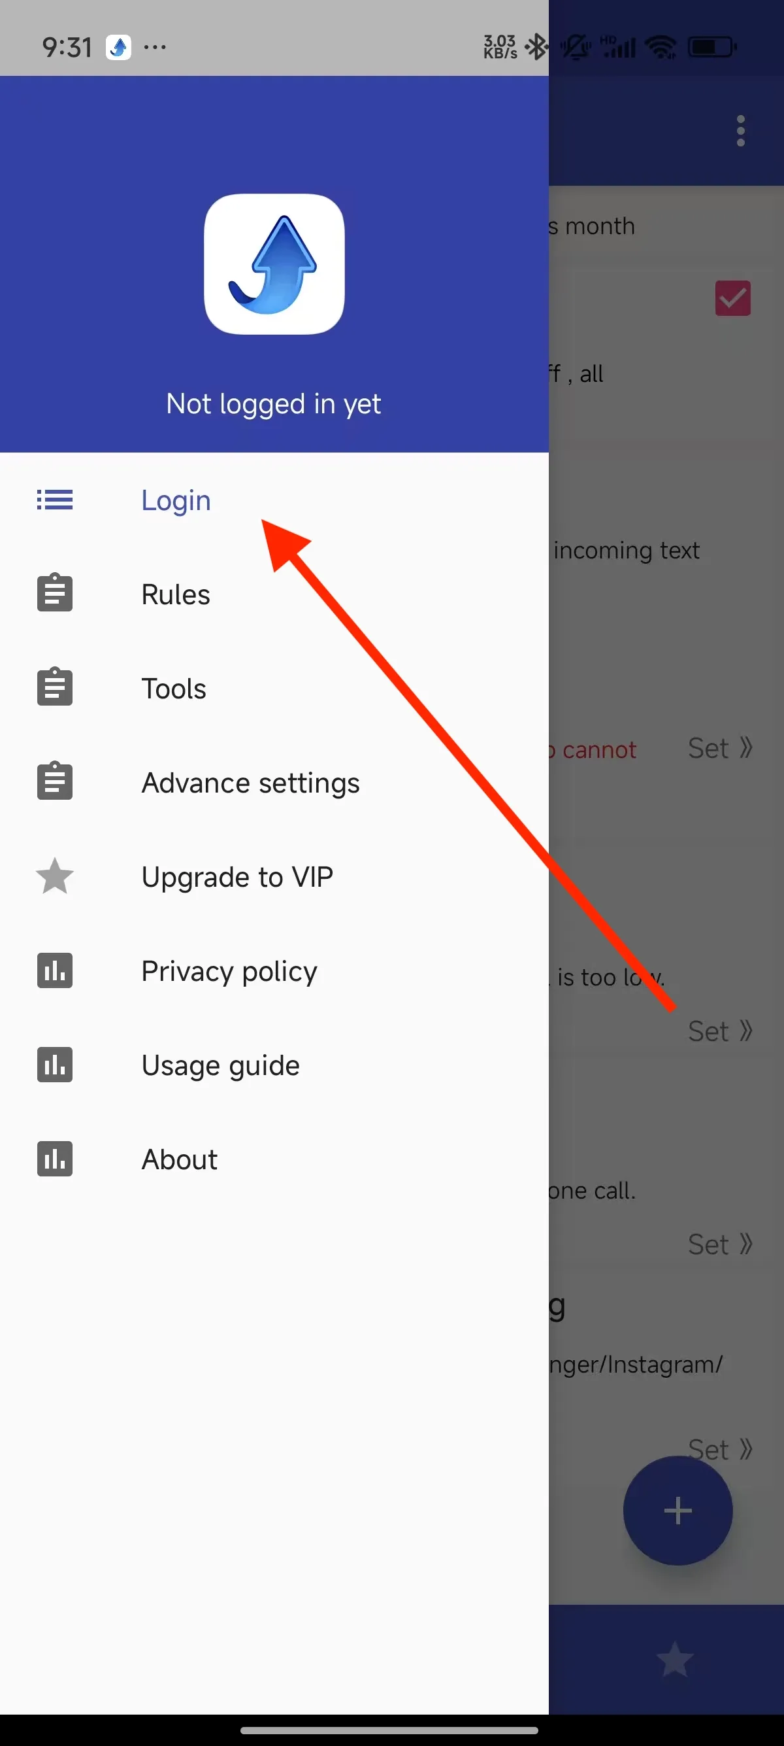Tap the star tab in bottom bar
The image size is (784, 1746).
[x=675, y=1658]
